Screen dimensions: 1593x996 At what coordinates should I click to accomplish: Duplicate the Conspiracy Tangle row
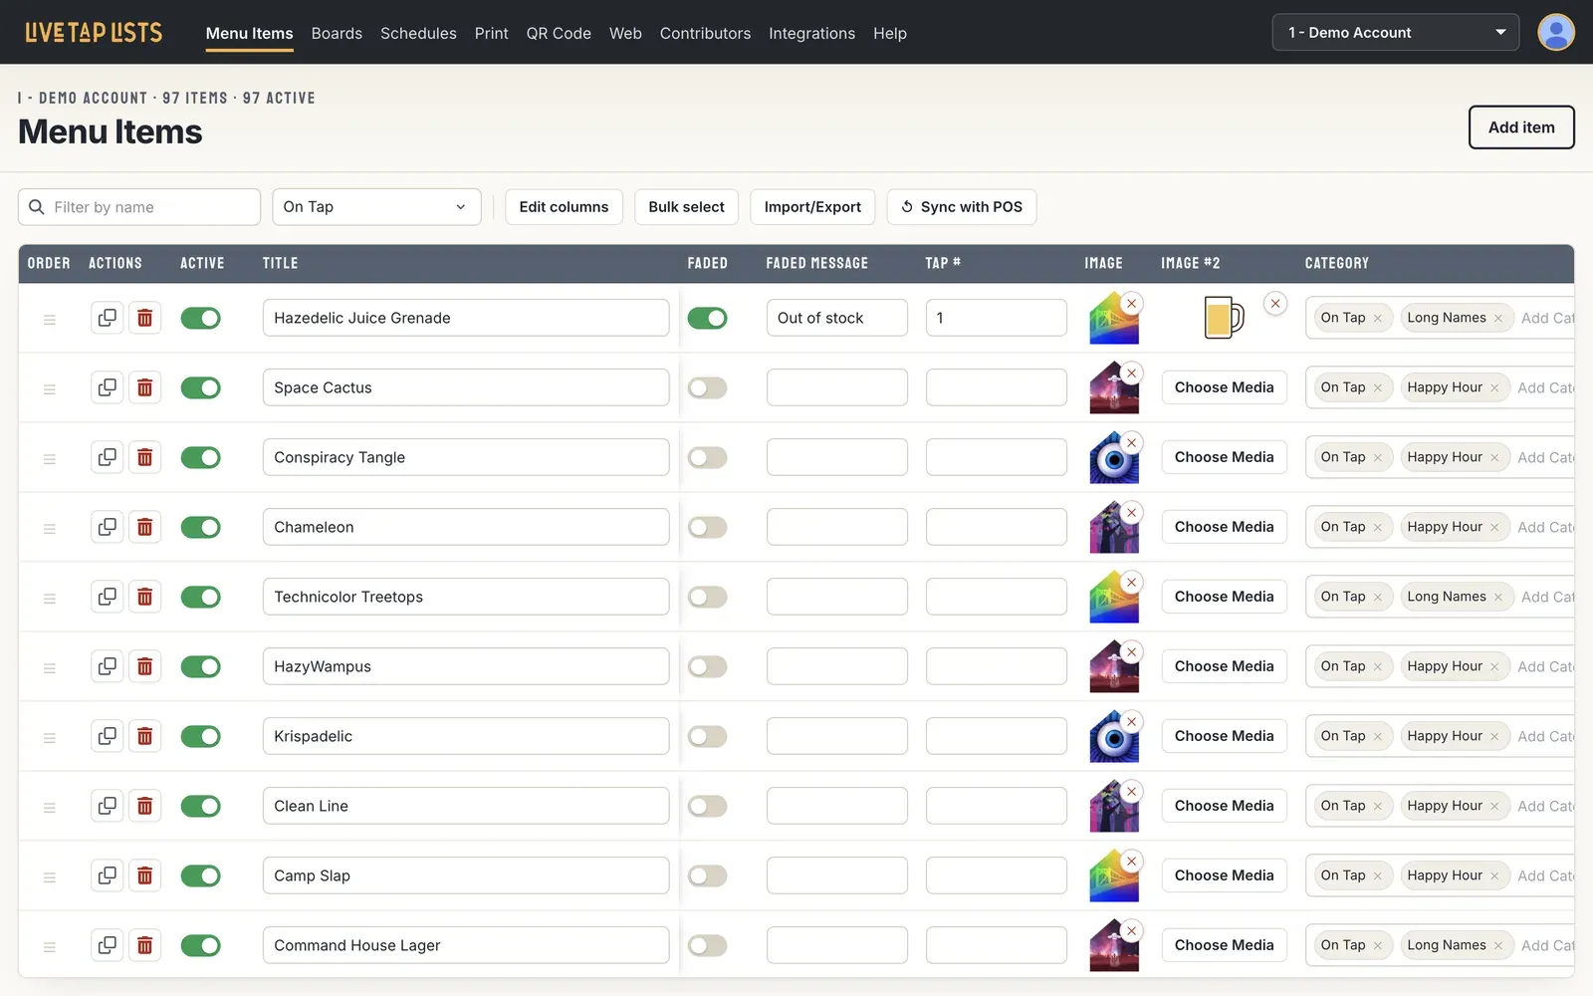pos(107,457)
